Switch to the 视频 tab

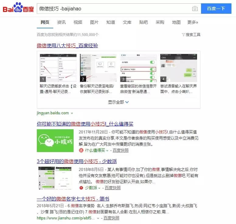tap(78, 22)
